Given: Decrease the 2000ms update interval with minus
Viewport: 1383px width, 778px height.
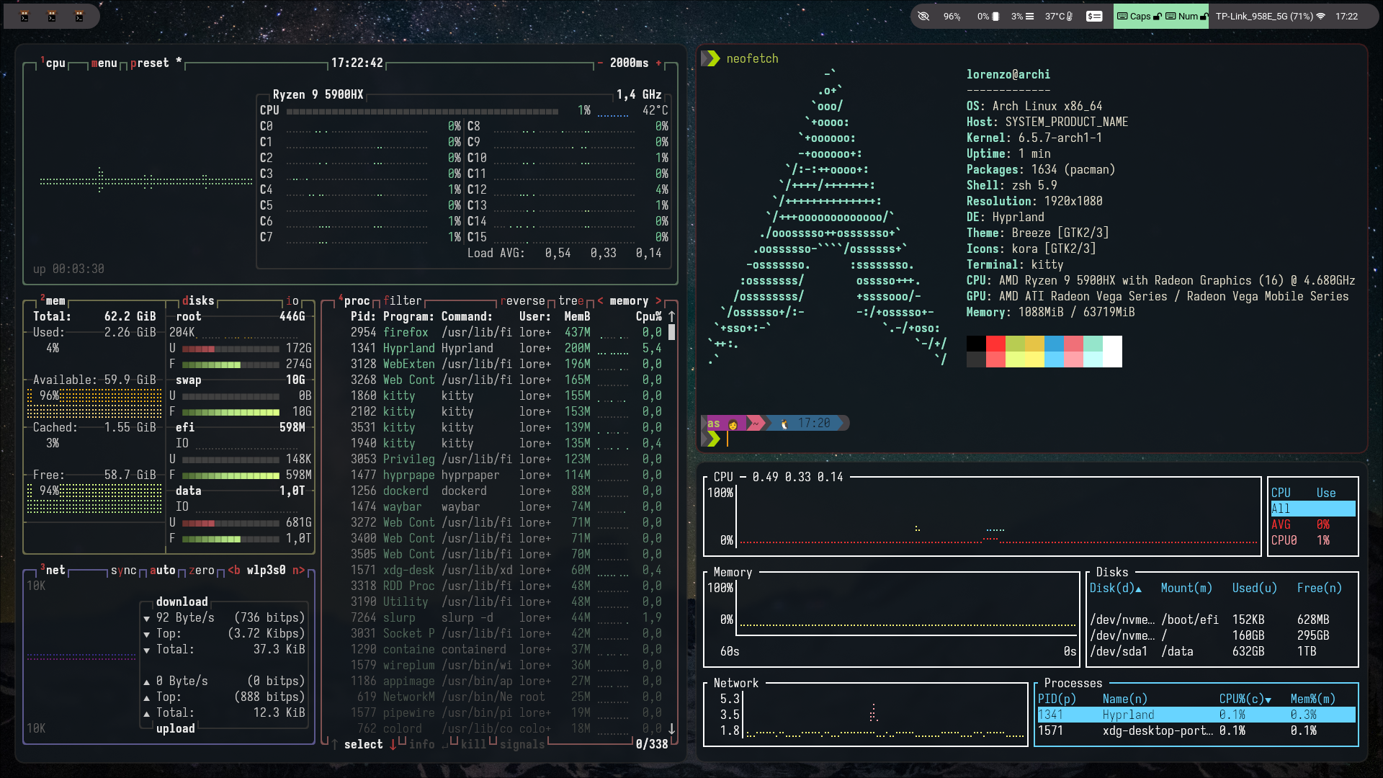Looking at the screenshot, I should click(600, 63).
